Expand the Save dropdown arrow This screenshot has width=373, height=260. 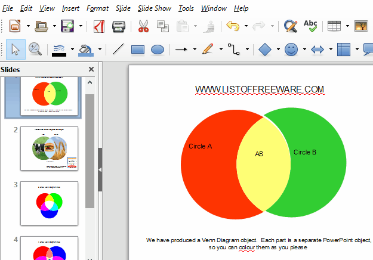tap(81, 26)
